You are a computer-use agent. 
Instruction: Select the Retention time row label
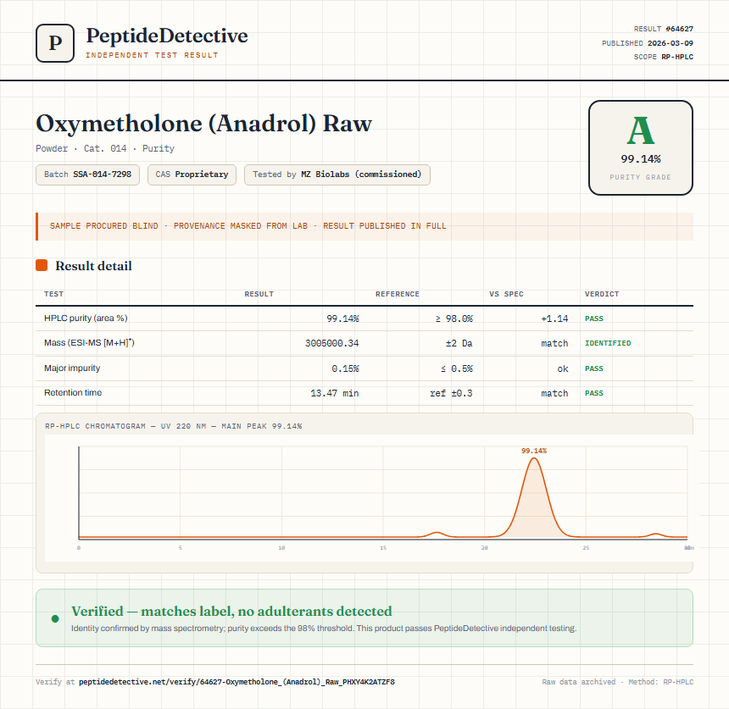pyautogui.click(x=73, y=392)
